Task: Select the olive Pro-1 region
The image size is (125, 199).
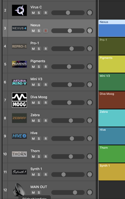Action: [x=112, y=46]
